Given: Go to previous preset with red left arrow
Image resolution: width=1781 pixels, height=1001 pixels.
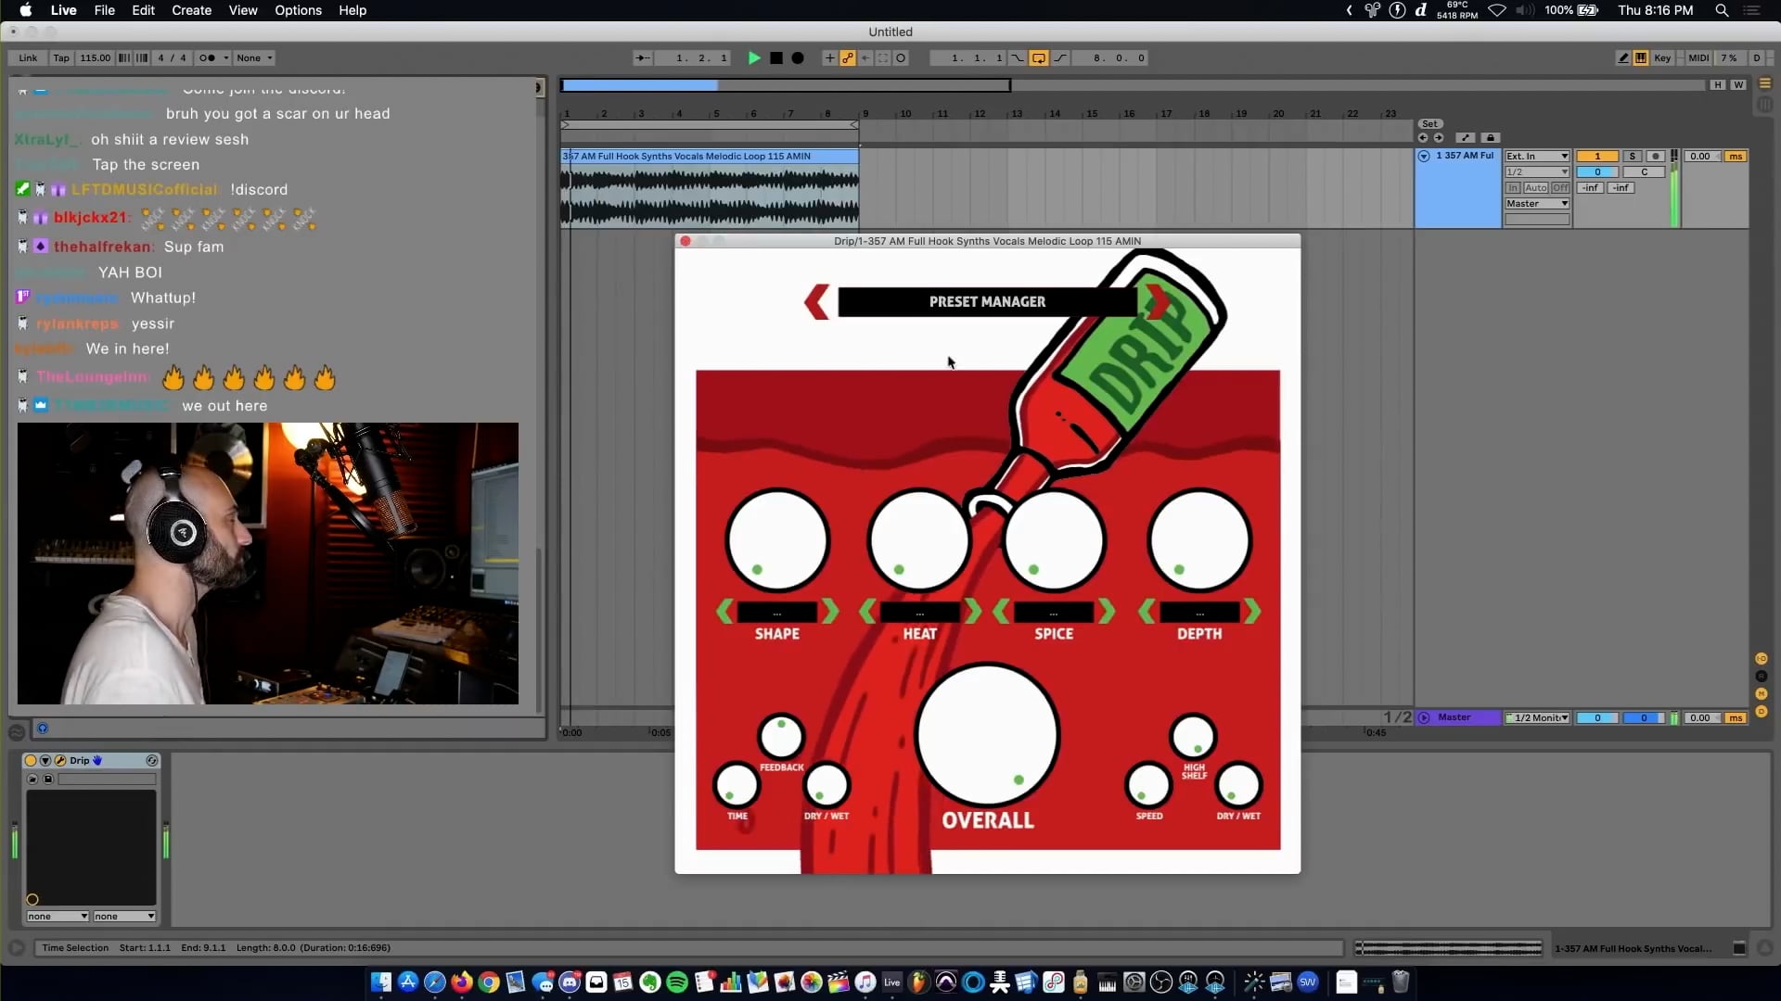Looking at the screenshot, I should click(x=816, y=302).
